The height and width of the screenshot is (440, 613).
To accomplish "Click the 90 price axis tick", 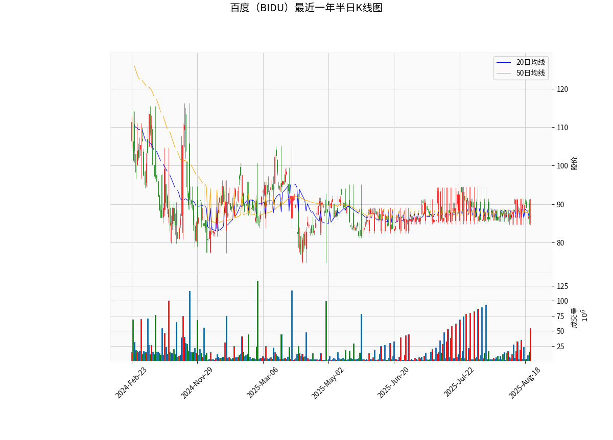I will click(561, 204).
